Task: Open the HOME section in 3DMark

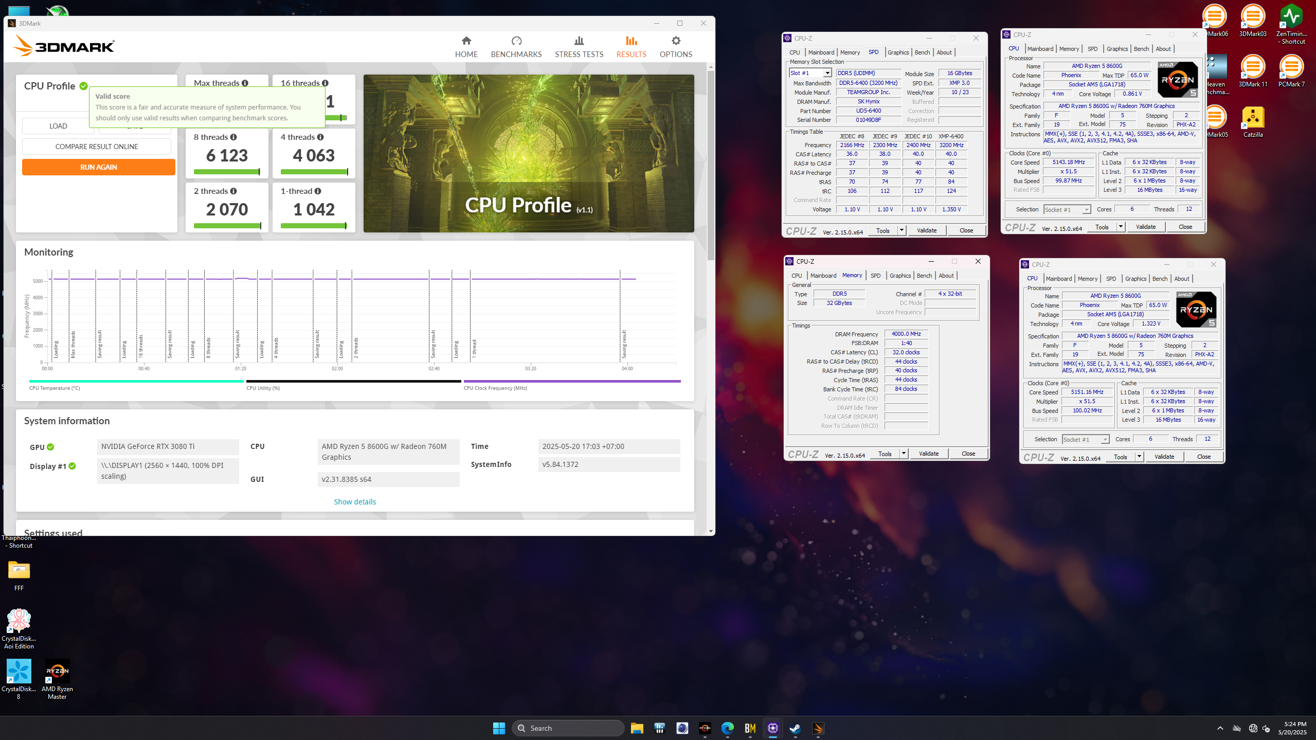Action: click(x=466, y=46)
